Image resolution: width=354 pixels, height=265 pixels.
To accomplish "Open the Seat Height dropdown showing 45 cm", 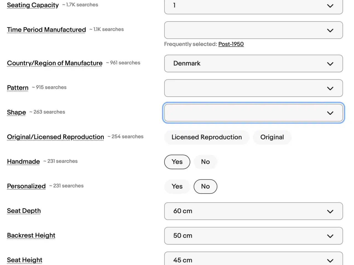I will point(253,259).
